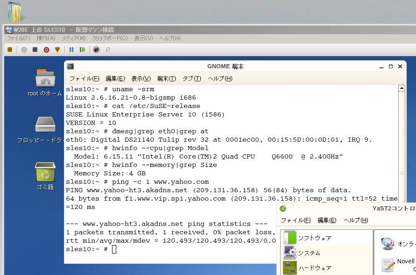Click the terminal scrollbar up arrow

point(402,88)
